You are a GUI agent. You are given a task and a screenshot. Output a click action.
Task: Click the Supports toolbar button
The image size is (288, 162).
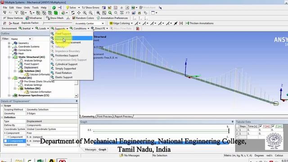point(59,28)
